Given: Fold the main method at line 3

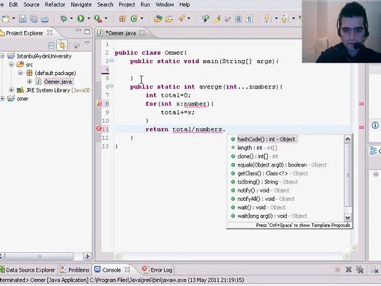Looking at the screenshot, I should click(x=112, y=60).
